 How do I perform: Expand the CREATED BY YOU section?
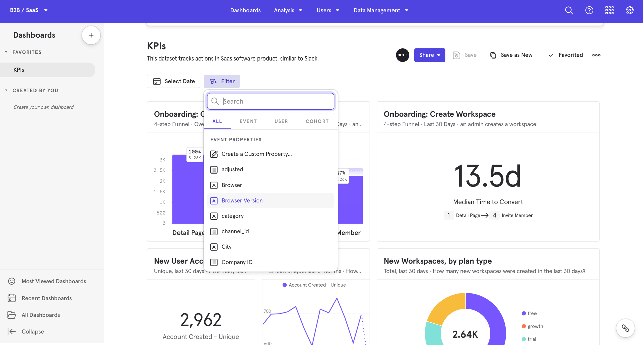(5, 90)
